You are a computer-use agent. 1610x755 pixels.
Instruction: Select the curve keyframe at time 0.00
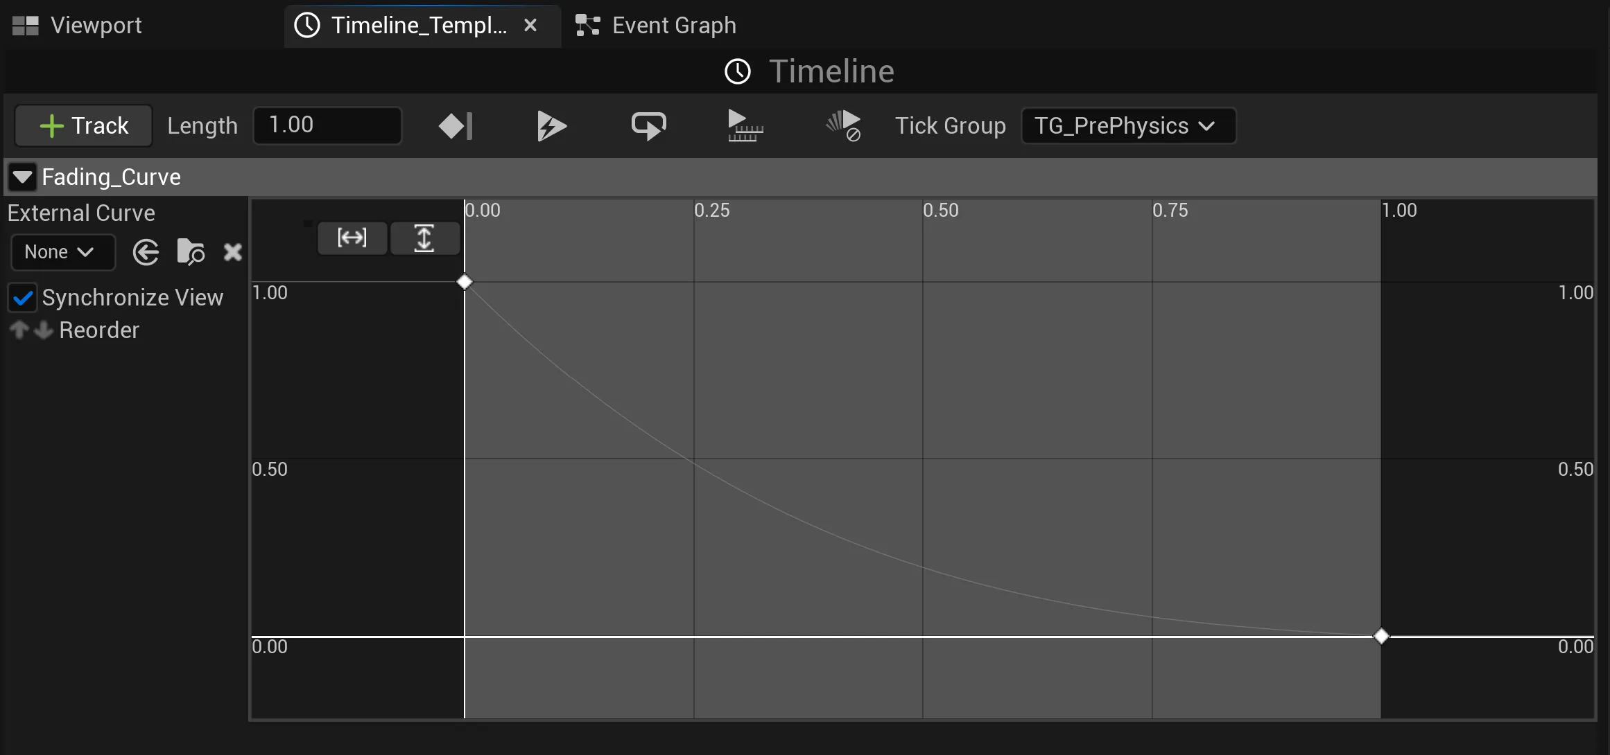(465, 282)
